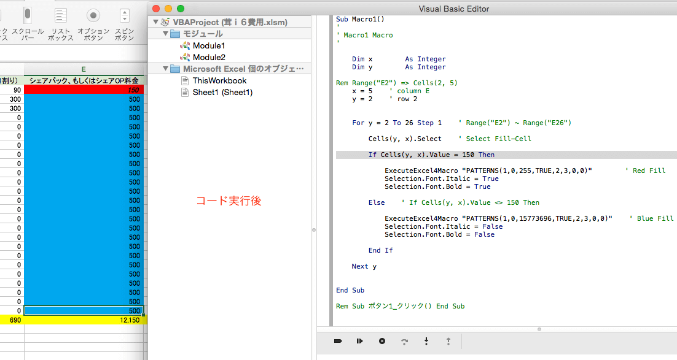This screenshot has height=360, width=677.
Task: Click the 'End If' line
Action: point(380,250)
